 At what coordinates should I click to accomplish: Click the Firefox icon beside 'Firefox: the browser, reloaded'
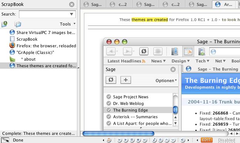pyautogui.click(x=12, y=45)
